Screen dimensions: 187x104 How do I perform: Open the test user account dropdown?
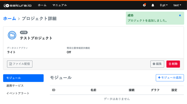tap(177, 5)
